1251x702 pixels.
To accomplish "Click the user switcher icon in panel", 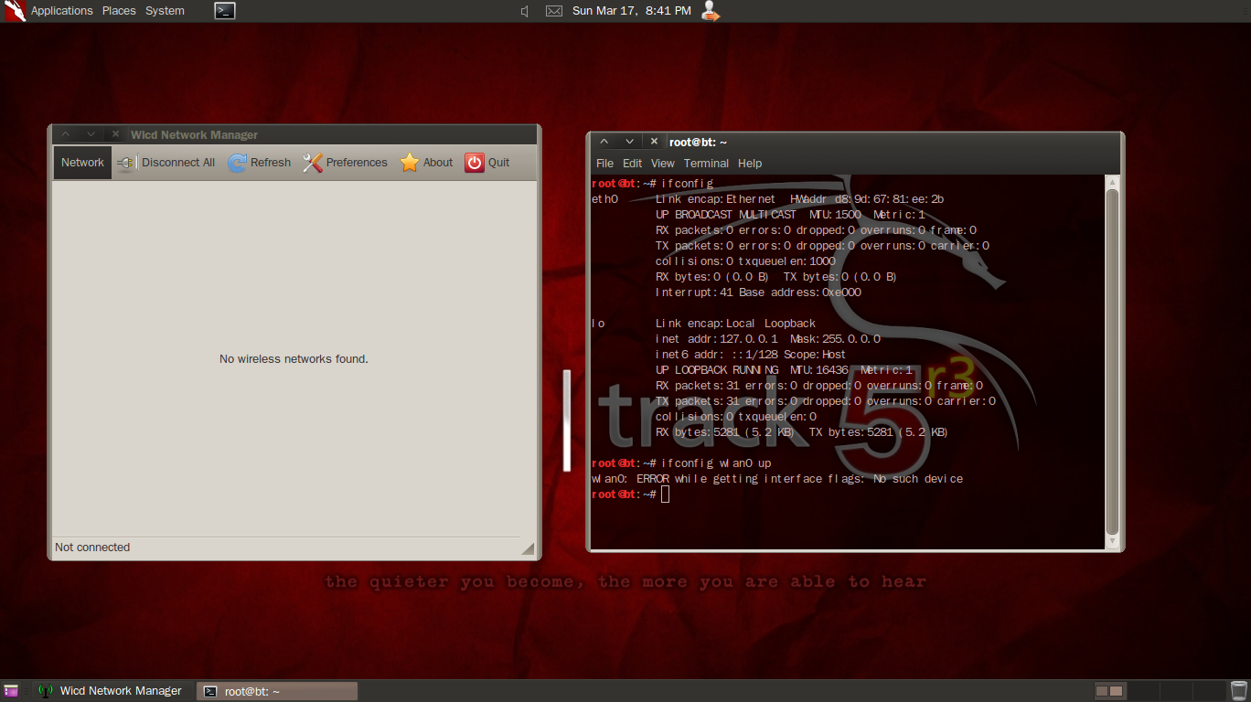I will (711, 11).
